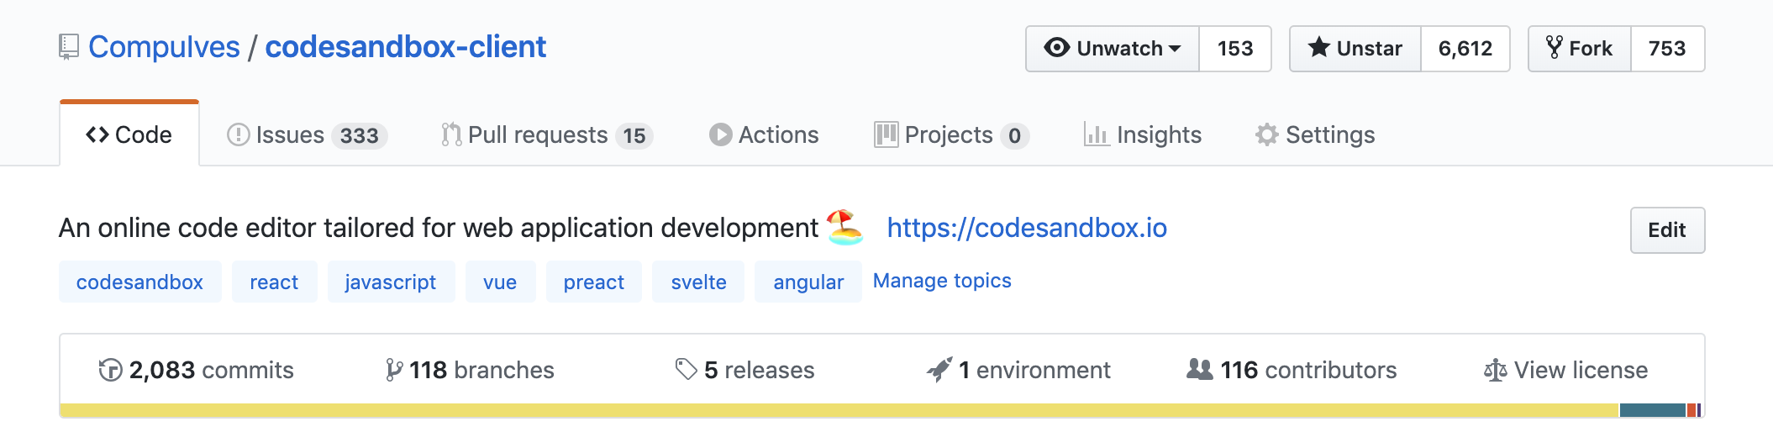Click Edit to change repository description
Image resolution: width=1773 pixels, height=432 pixels.
1667,230
